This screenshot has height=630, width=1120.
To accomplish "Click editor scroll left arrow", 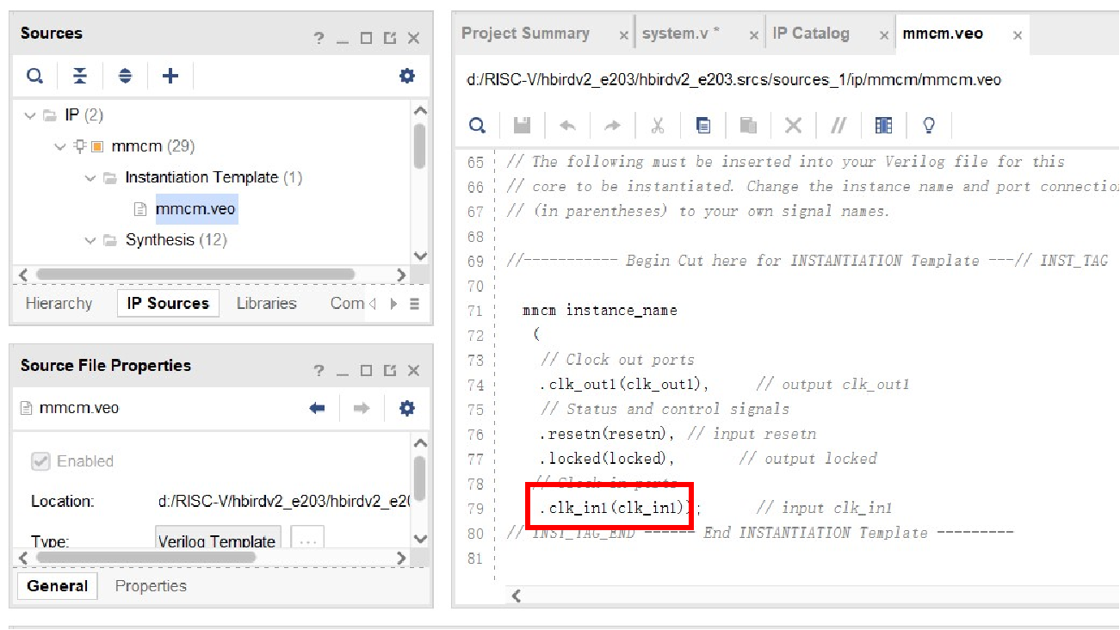I will coord(516,595).
